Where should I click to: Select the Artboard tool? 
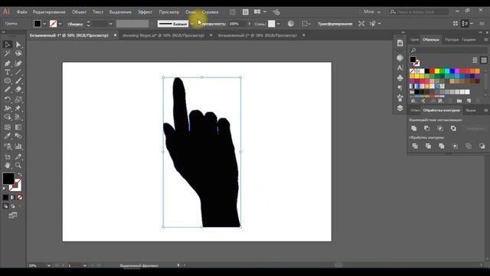(8, 156)
